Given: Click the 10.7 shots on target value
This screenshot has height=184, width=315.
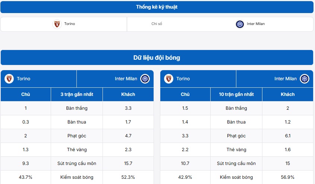Looking at the screenshot, I should pyautogui.click(x=185, y=163).
